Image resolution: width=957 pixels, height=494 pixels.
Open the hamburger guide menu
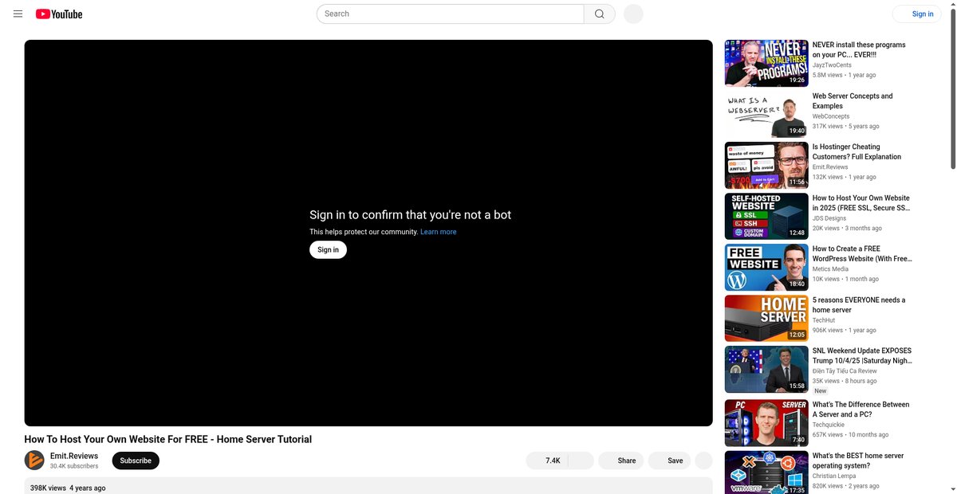[x=18, y=14]
